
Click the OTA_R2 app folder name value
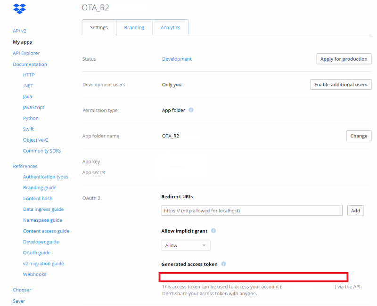[171, 136]
